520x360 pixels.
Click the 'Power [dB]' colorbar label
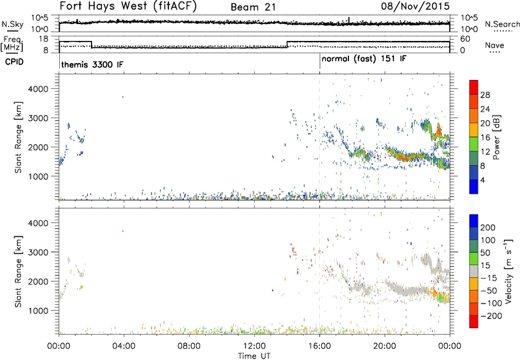497,137
